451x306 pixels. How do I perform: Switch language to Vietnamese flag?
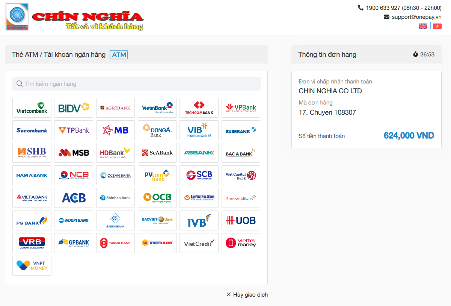[437, 26]
